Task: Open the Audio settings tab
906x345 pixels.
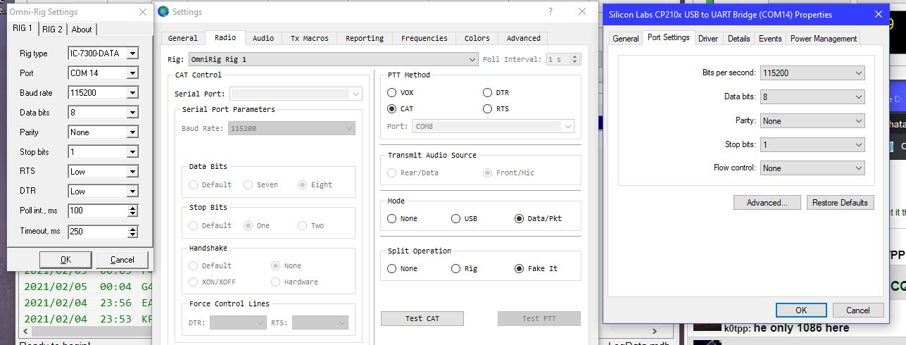Action: (x=263, y=38)
